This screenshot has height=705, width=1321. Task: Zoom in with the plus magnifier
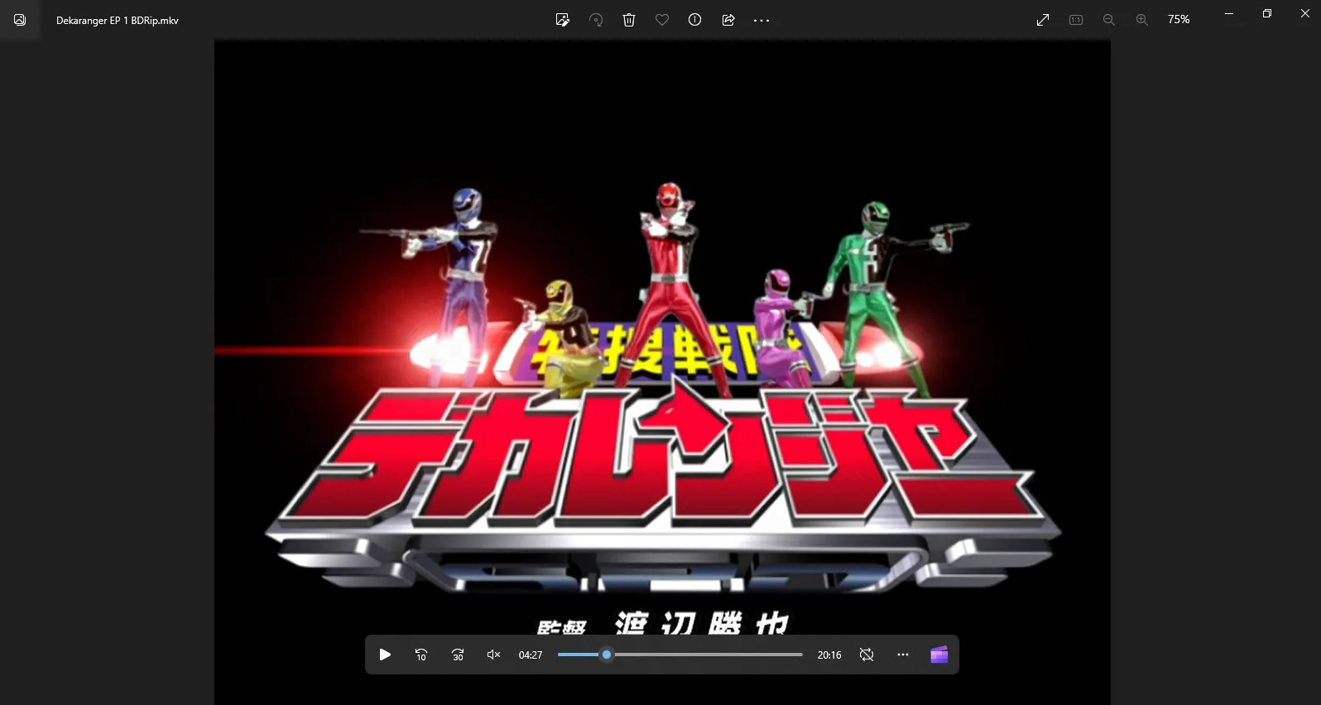coord(1142,20)
